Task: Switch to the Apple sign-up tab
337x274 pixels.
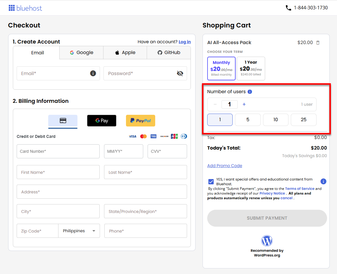Action: [x=125, y=53]
